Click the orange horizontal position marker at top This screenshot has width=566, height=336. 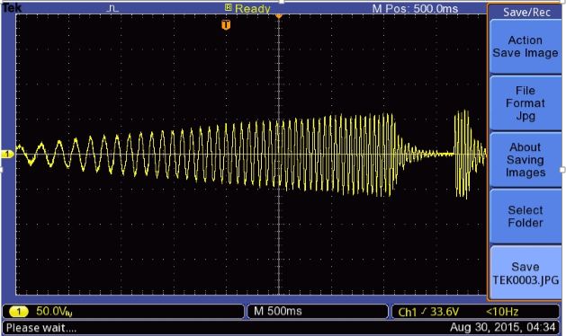[x=279, y=16]
